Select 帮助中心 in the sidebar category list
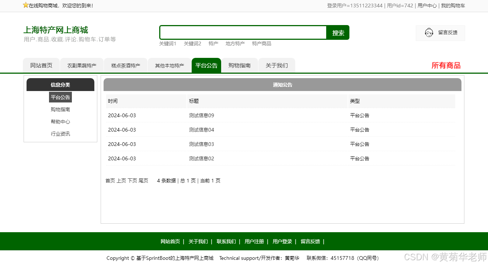Viewport: 488px width, 265px height. pyautogui.click(x=60, y=122)
